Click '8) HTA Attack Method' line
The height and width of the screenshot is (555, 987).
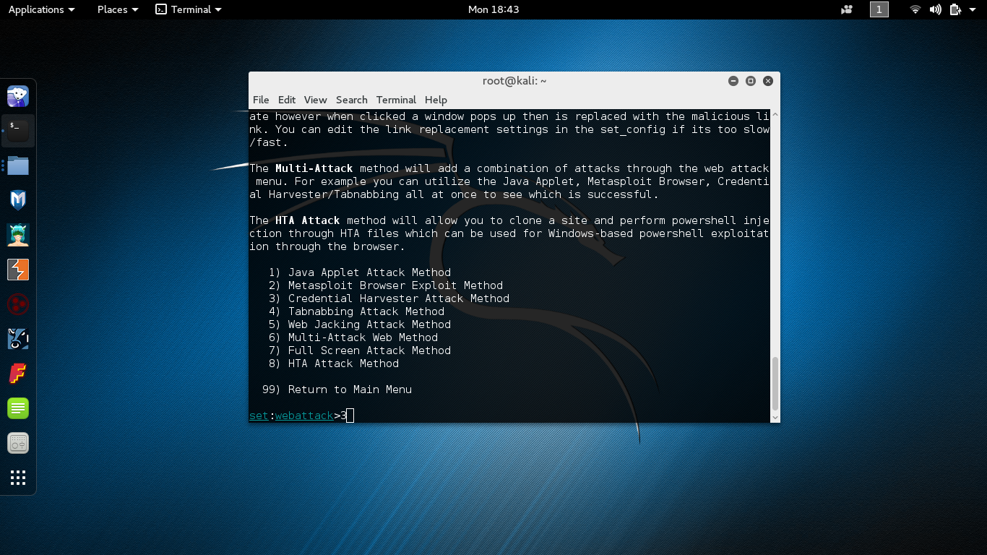[x=334, y=363]
